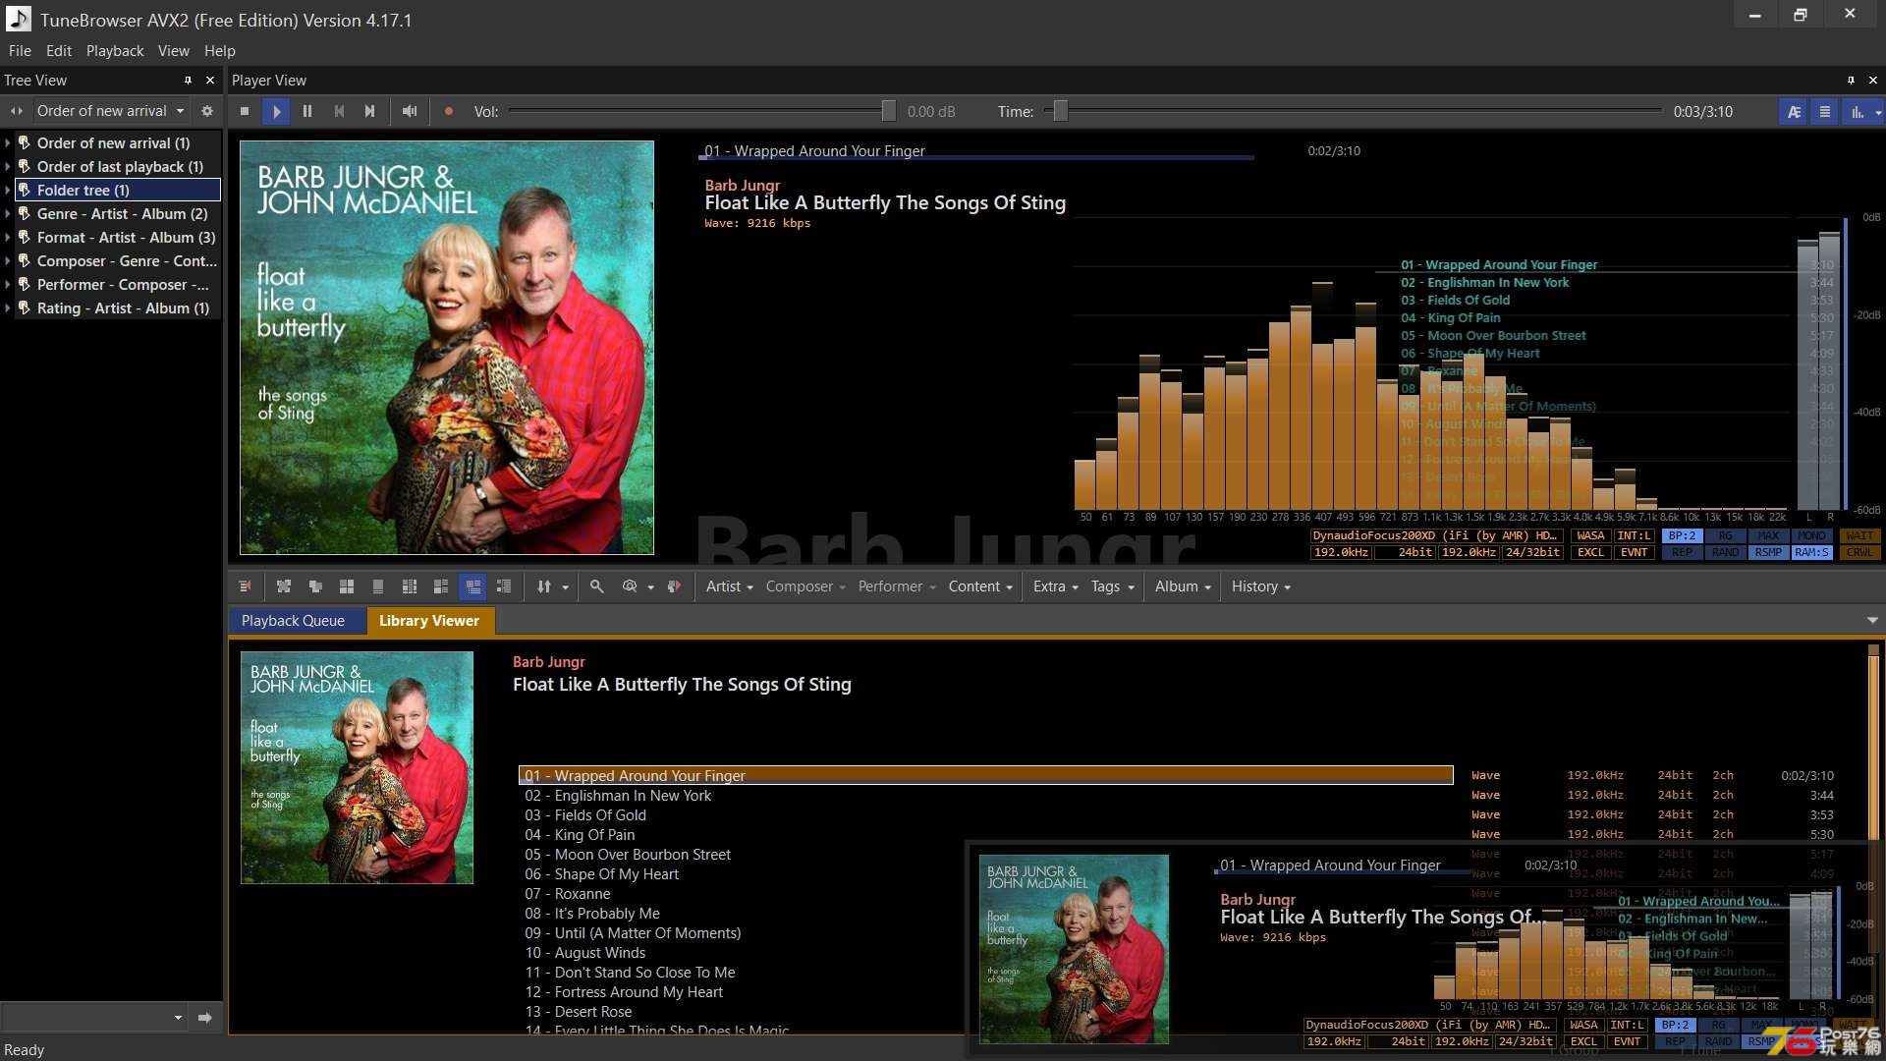Click the red tag edit icon
Viewport: 1886px width, 1061px height.
tap(674, 586)
